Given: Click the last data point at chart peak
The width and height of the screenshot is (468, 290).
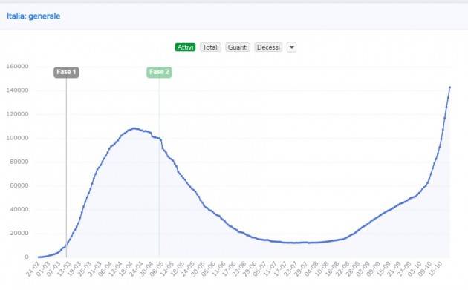Looking at the screenshot, I should tap(449, 88).
